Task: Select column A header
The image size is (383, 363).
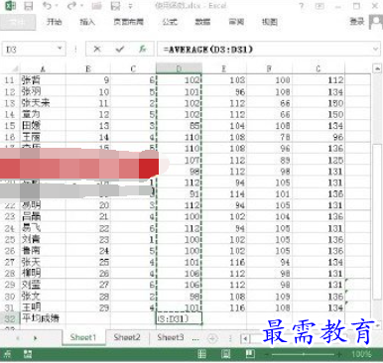Action: coord(43,68)
